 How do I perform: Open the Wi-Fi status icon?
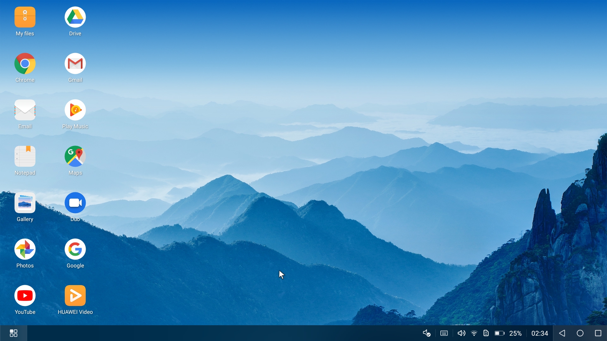[x=474, y=333]
